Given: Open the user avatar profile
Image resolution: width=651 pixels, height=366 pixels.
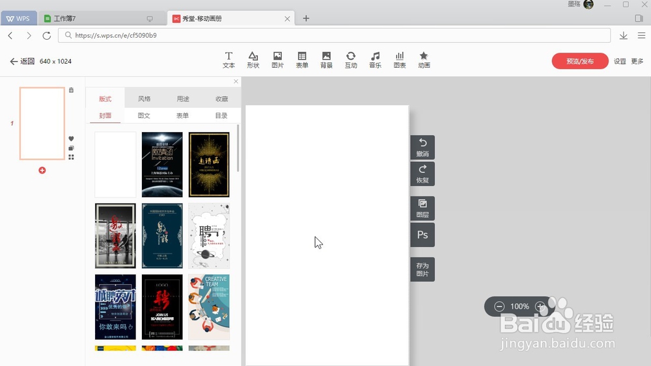Looking at the screenshot, I should point(589,5).
